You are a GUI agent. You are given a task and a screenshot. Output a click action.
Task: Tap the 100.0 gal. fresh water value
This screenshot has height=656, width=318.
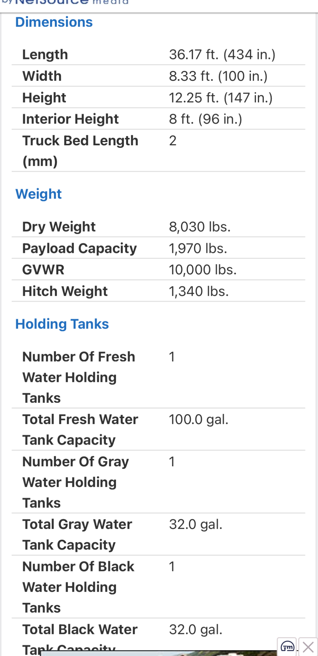[x=199, y=419]
